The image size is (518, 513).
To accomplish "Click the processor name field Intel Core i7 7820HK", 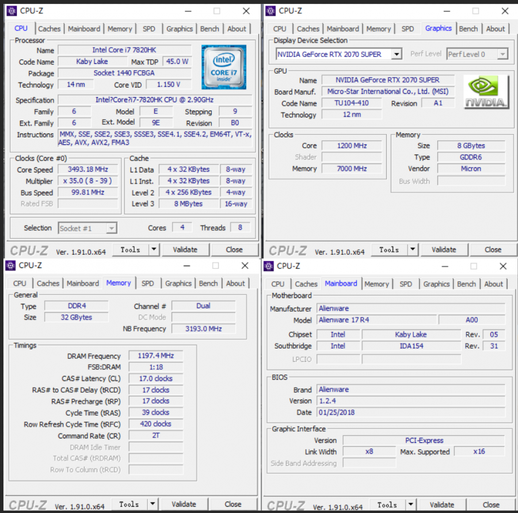I will click(x=124, y=50).
